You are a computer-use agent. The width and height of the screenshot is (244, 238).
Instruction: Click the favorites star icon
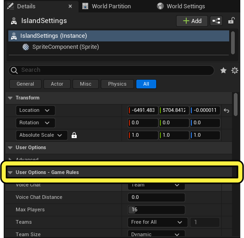tap(223, 70)
